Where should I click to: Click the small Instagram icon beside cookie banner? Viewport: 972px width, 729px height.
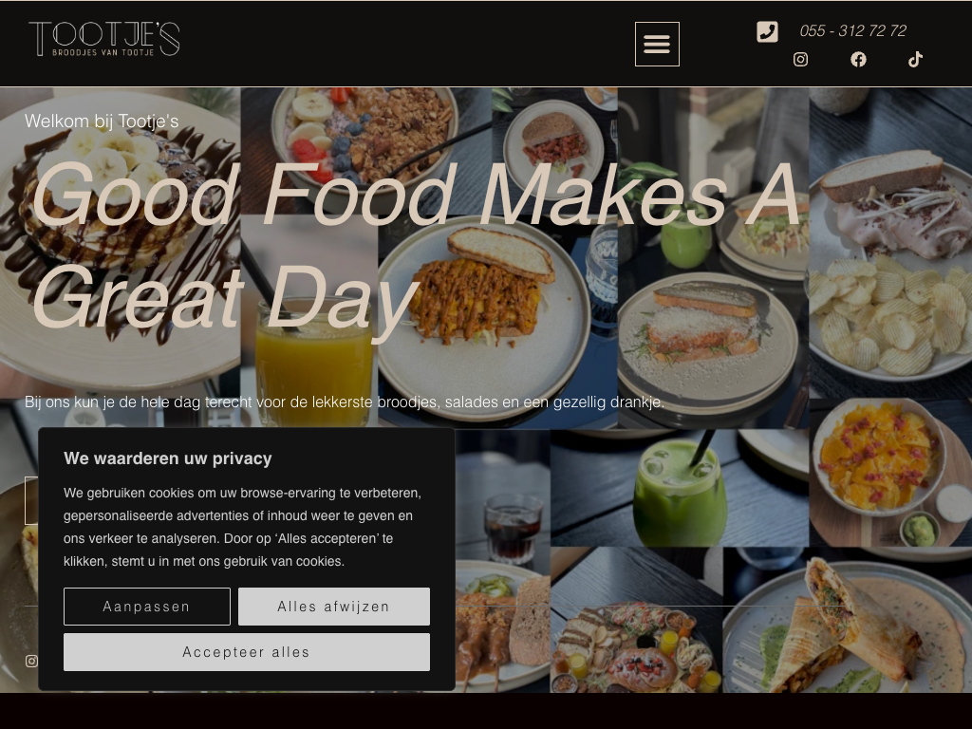[x=31, y=662]
